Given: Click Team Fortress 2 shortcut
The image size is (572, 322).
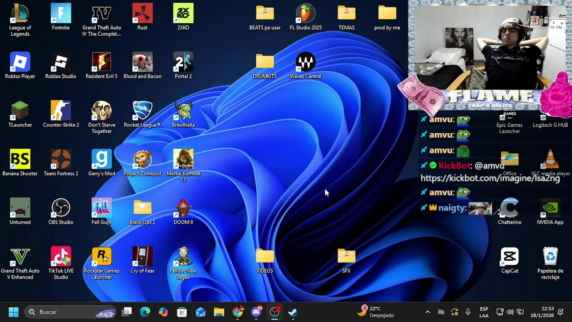Looking at the screenshot, I should [61, 163].
